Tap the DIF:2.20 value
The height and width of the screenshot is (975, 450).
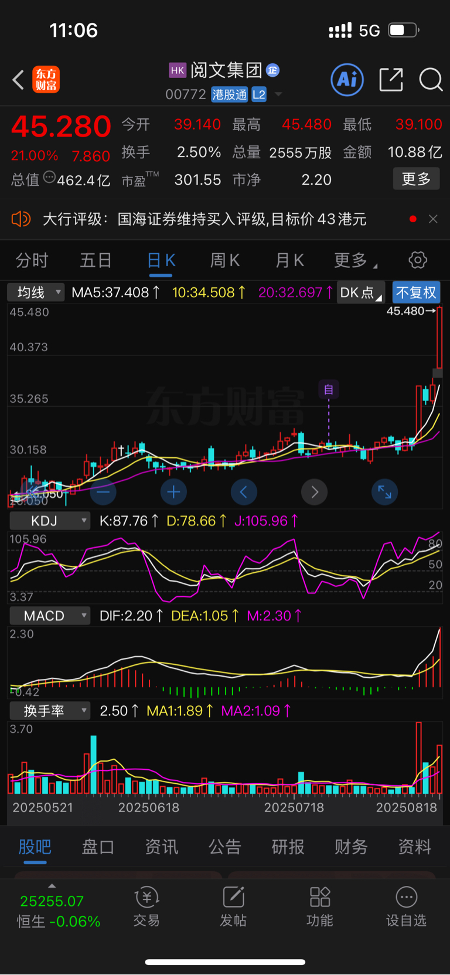point(131,616)
